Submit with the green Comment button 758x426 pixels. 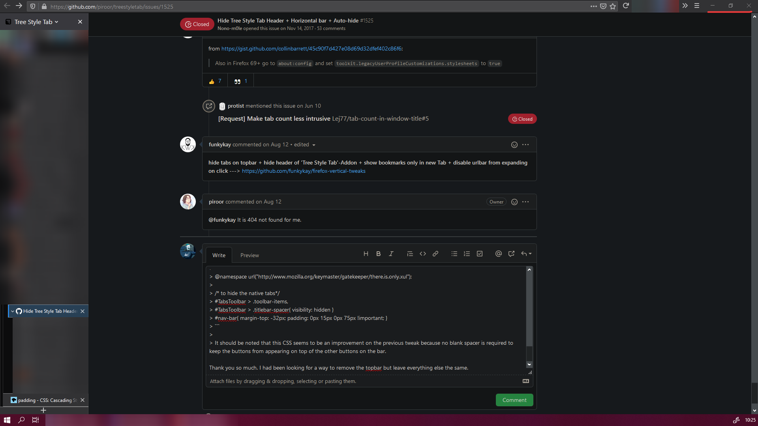[514, 400]
